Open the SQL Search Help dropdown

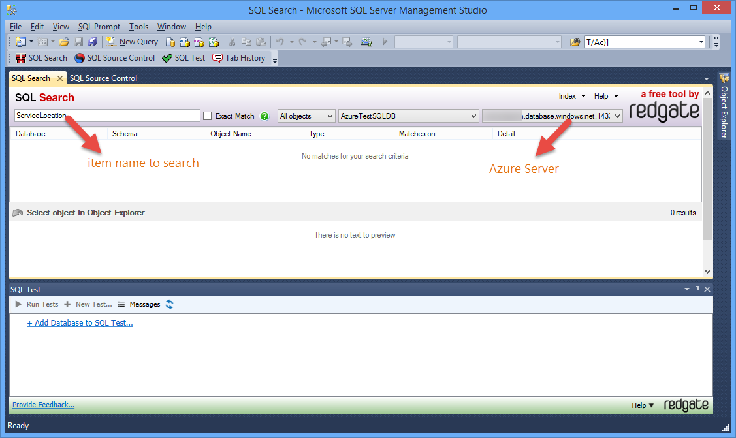(606, 96)
